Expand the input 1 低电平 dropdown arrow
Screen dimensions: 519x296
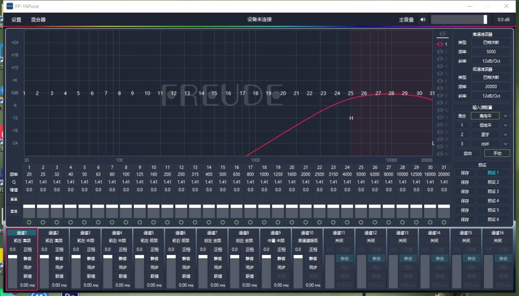tap(505, 125)
